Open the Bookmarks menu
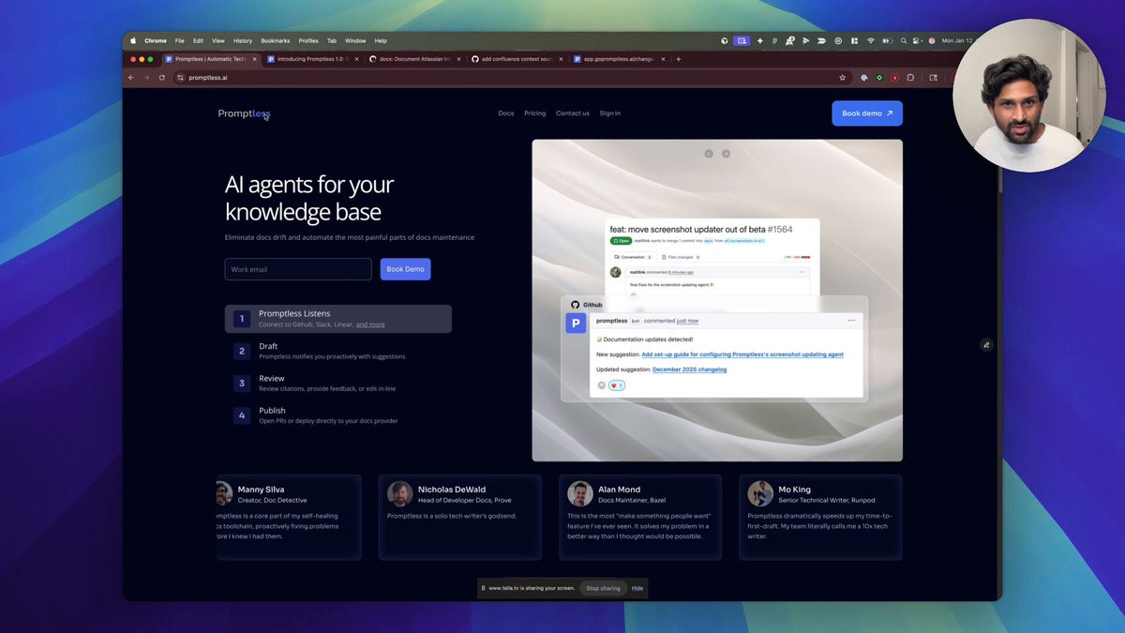The image size is (1125, 633). point(276,41)
